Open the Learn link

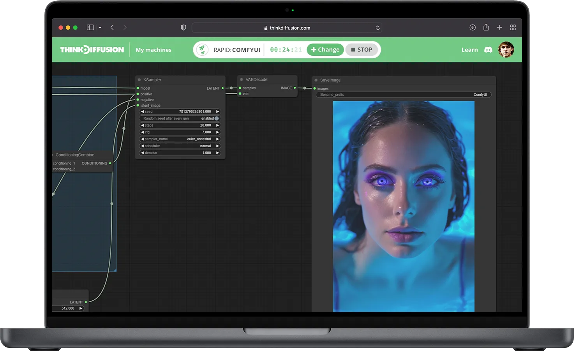coord(469,50)
